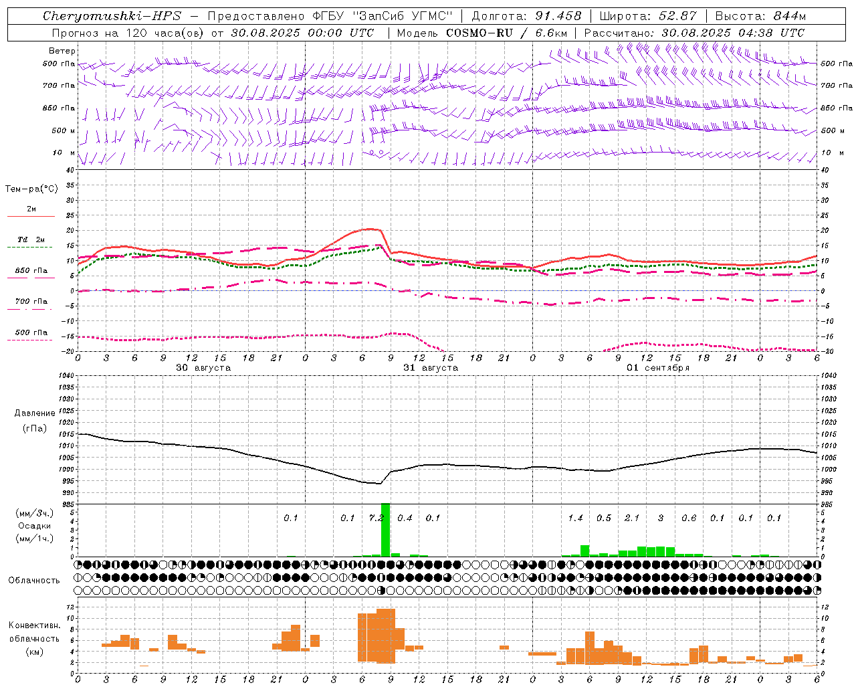This screenshot has height=685, width=856.
Task: Click the 700 гПа temperature legend entry
Action: 31,302
